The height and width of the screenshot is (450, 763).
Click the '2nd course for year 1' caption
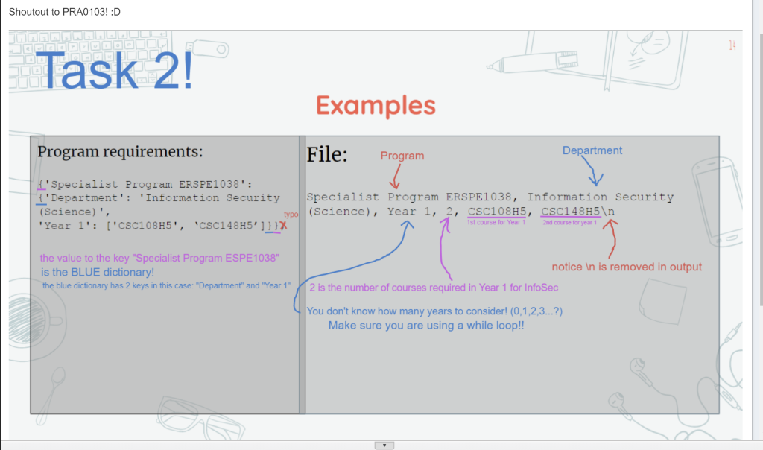[569, 222]
